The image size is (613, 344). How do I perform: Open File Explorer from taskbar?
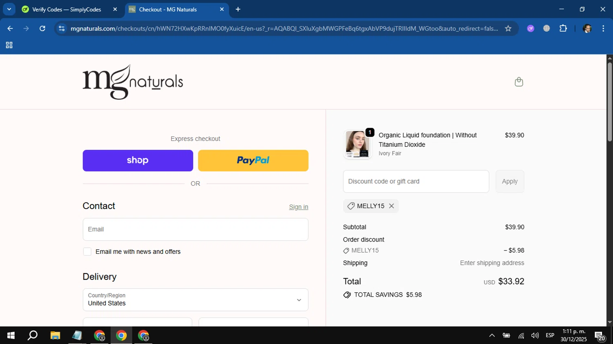55,335
